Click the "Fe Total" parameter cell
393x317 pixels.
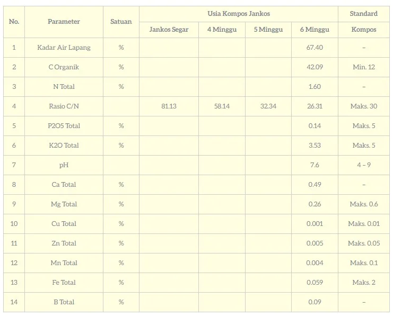click(64, 283)
